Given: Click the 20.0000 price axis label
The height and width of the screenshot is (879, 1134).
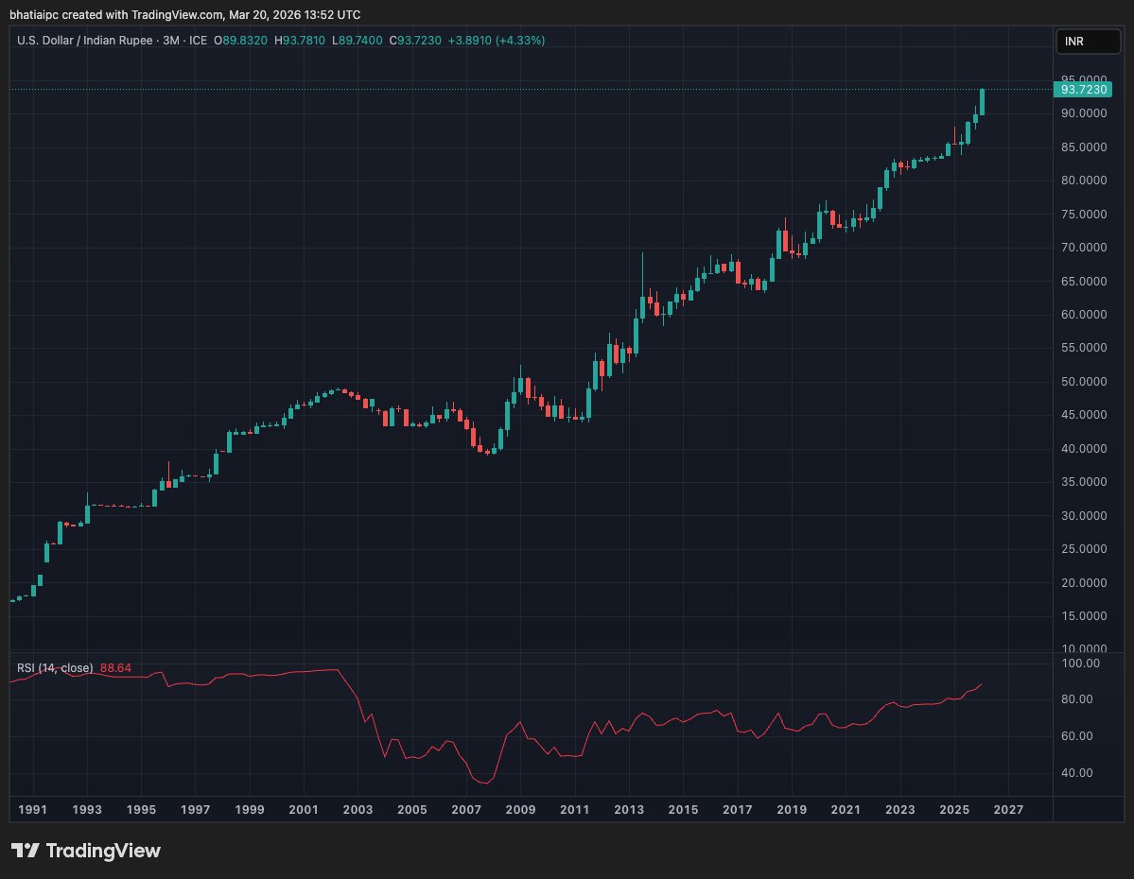Looking at the screenshot, I should click(1084, 582).
